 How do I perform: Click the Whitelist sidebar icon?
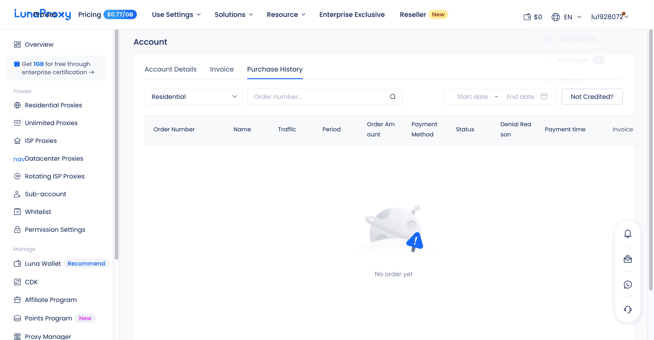tap(17, 211)
